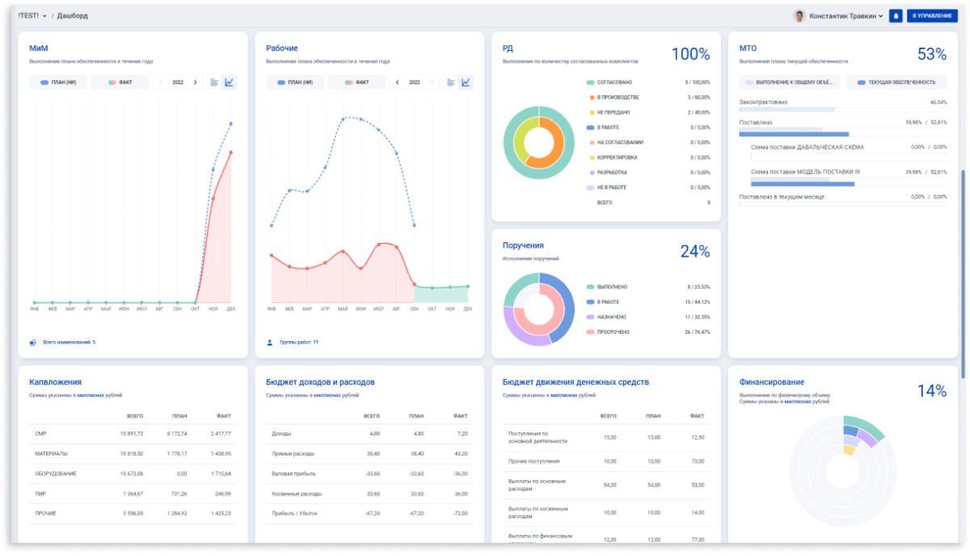Open the notifications bell
Screen dimensions: 970x556
(x=896, y=16)
